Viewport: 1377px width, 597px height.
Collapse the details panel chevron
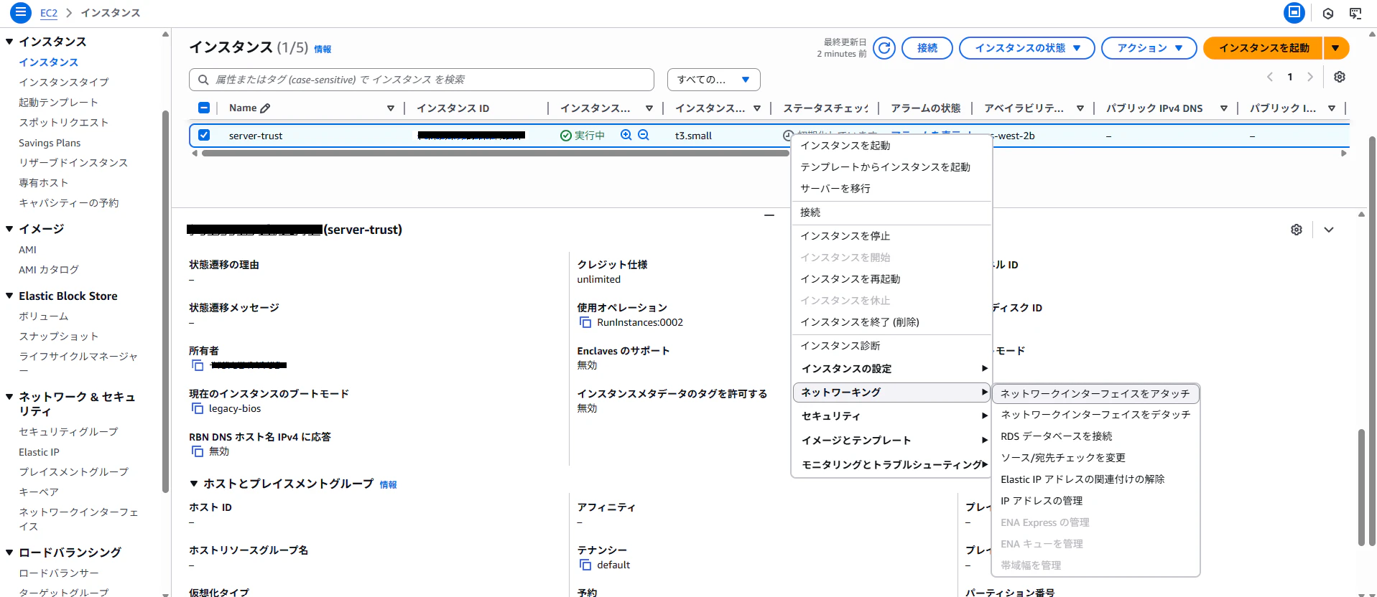(1329, 230)
